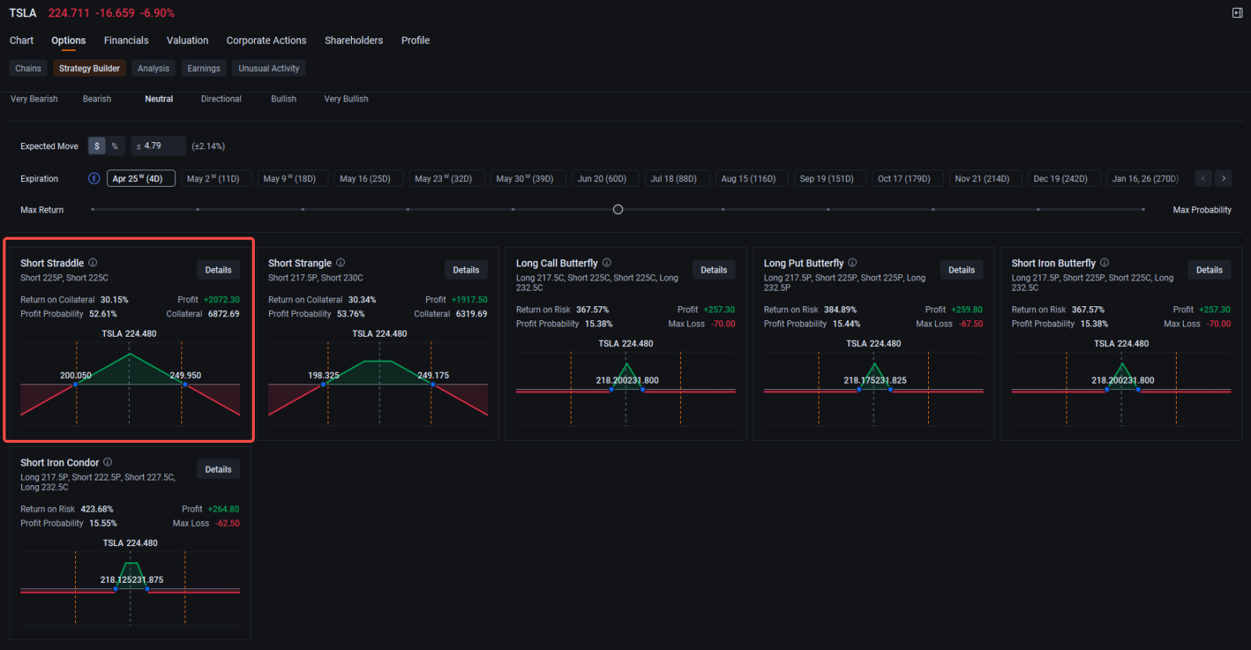The image size is (1251, 650).
Task: Open the Options tab
Action: tap(69, 41)
